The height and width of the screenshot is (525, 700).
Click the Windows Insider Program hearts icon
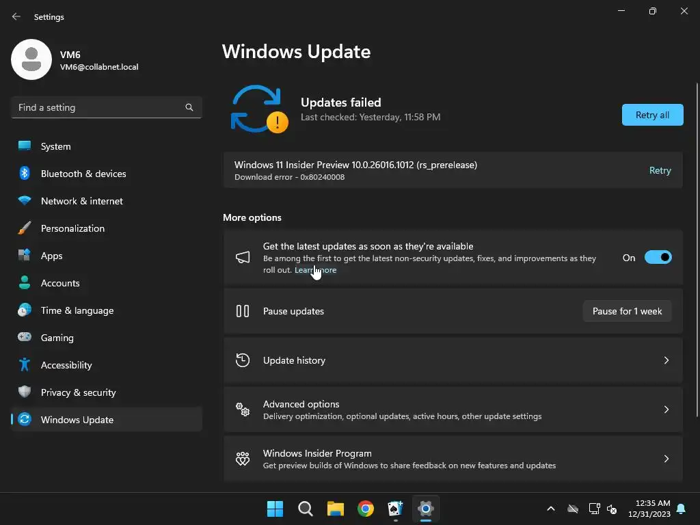(x=243, y=459)
